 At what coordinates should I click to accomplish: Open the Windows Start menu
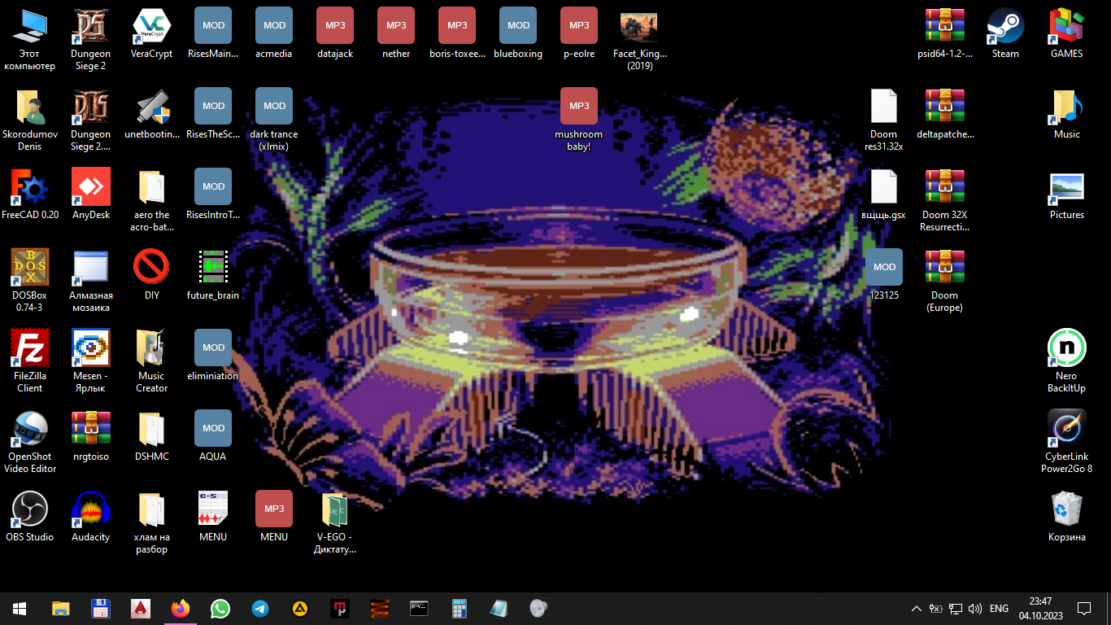point(20,609)
